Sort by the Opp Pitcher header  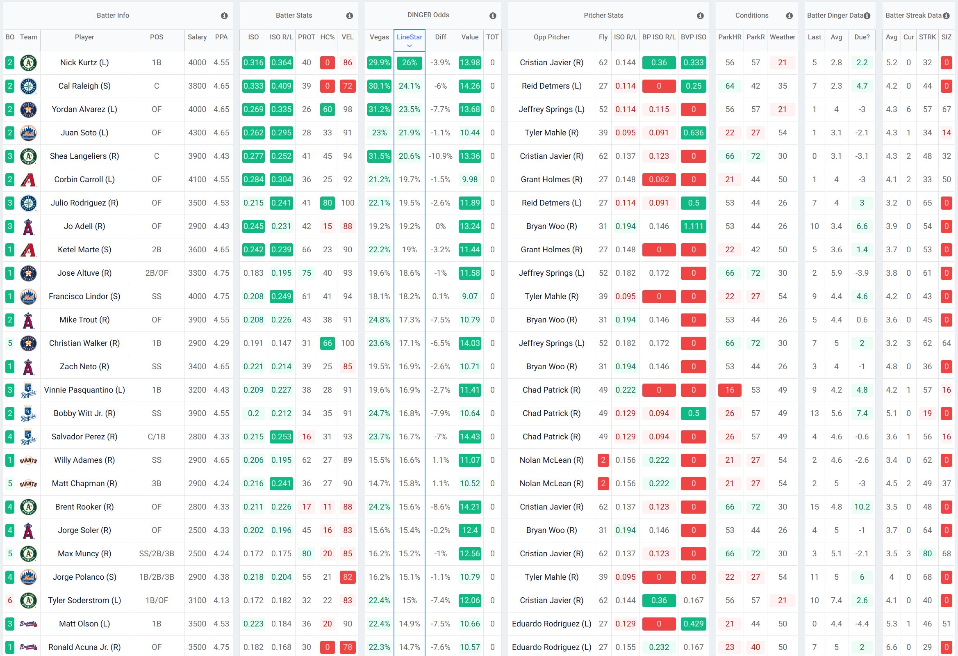pos(551,37)
